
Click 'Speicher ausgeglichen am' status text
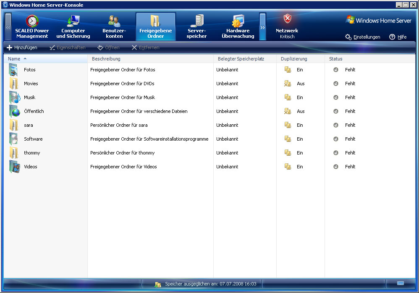[x=211, y=284]
